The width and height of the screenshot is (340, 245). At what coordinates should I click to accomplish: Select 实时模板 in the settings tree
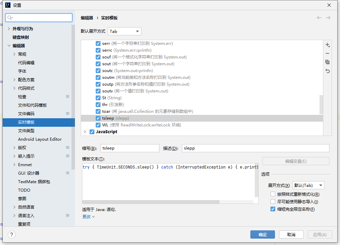[x=38, y=122]
